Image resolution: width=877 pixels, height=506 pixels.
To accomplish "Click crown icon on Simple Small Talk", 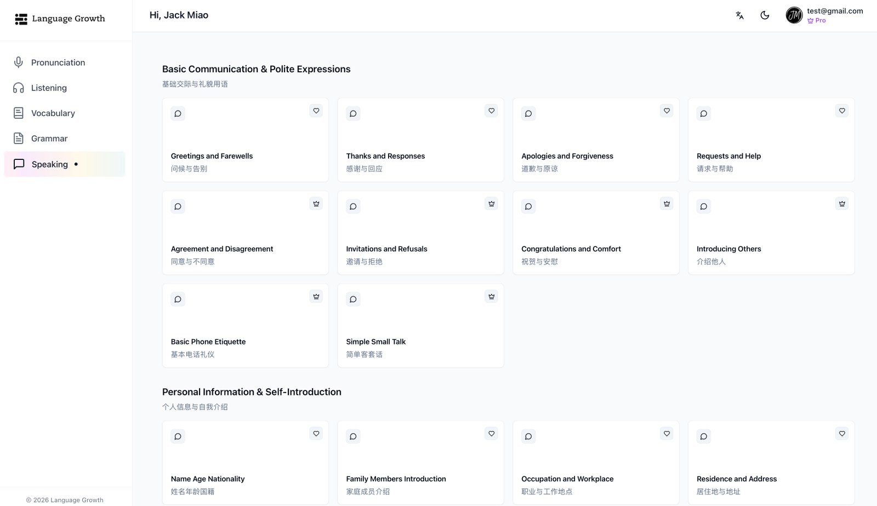I will 492,296.
